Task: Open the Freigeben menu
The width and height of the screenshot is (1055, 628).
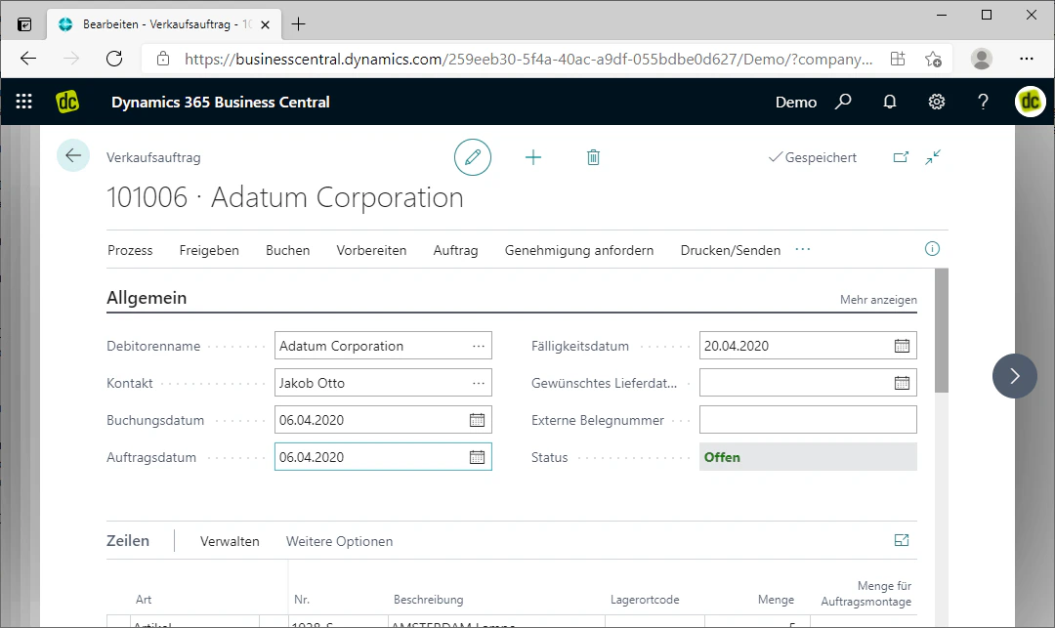Action: pyautogui.click(x=209, y=250)
